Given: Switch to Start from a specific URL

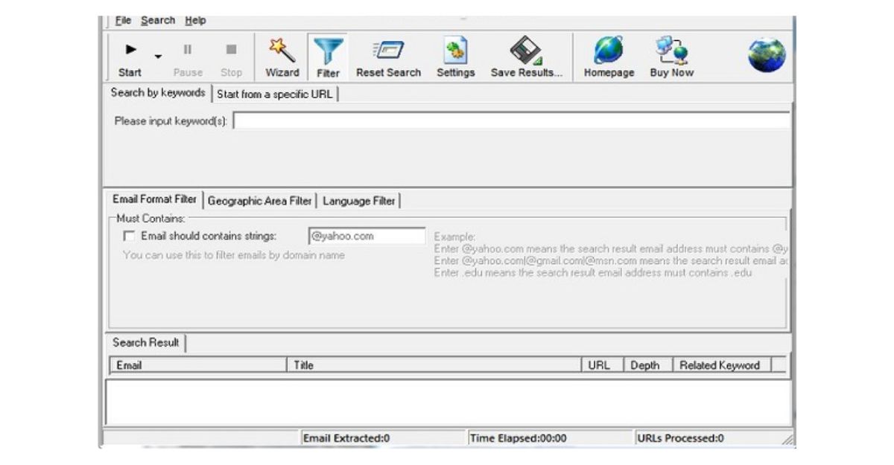Looking at the screenshot, I should click(x=274, y=94).
